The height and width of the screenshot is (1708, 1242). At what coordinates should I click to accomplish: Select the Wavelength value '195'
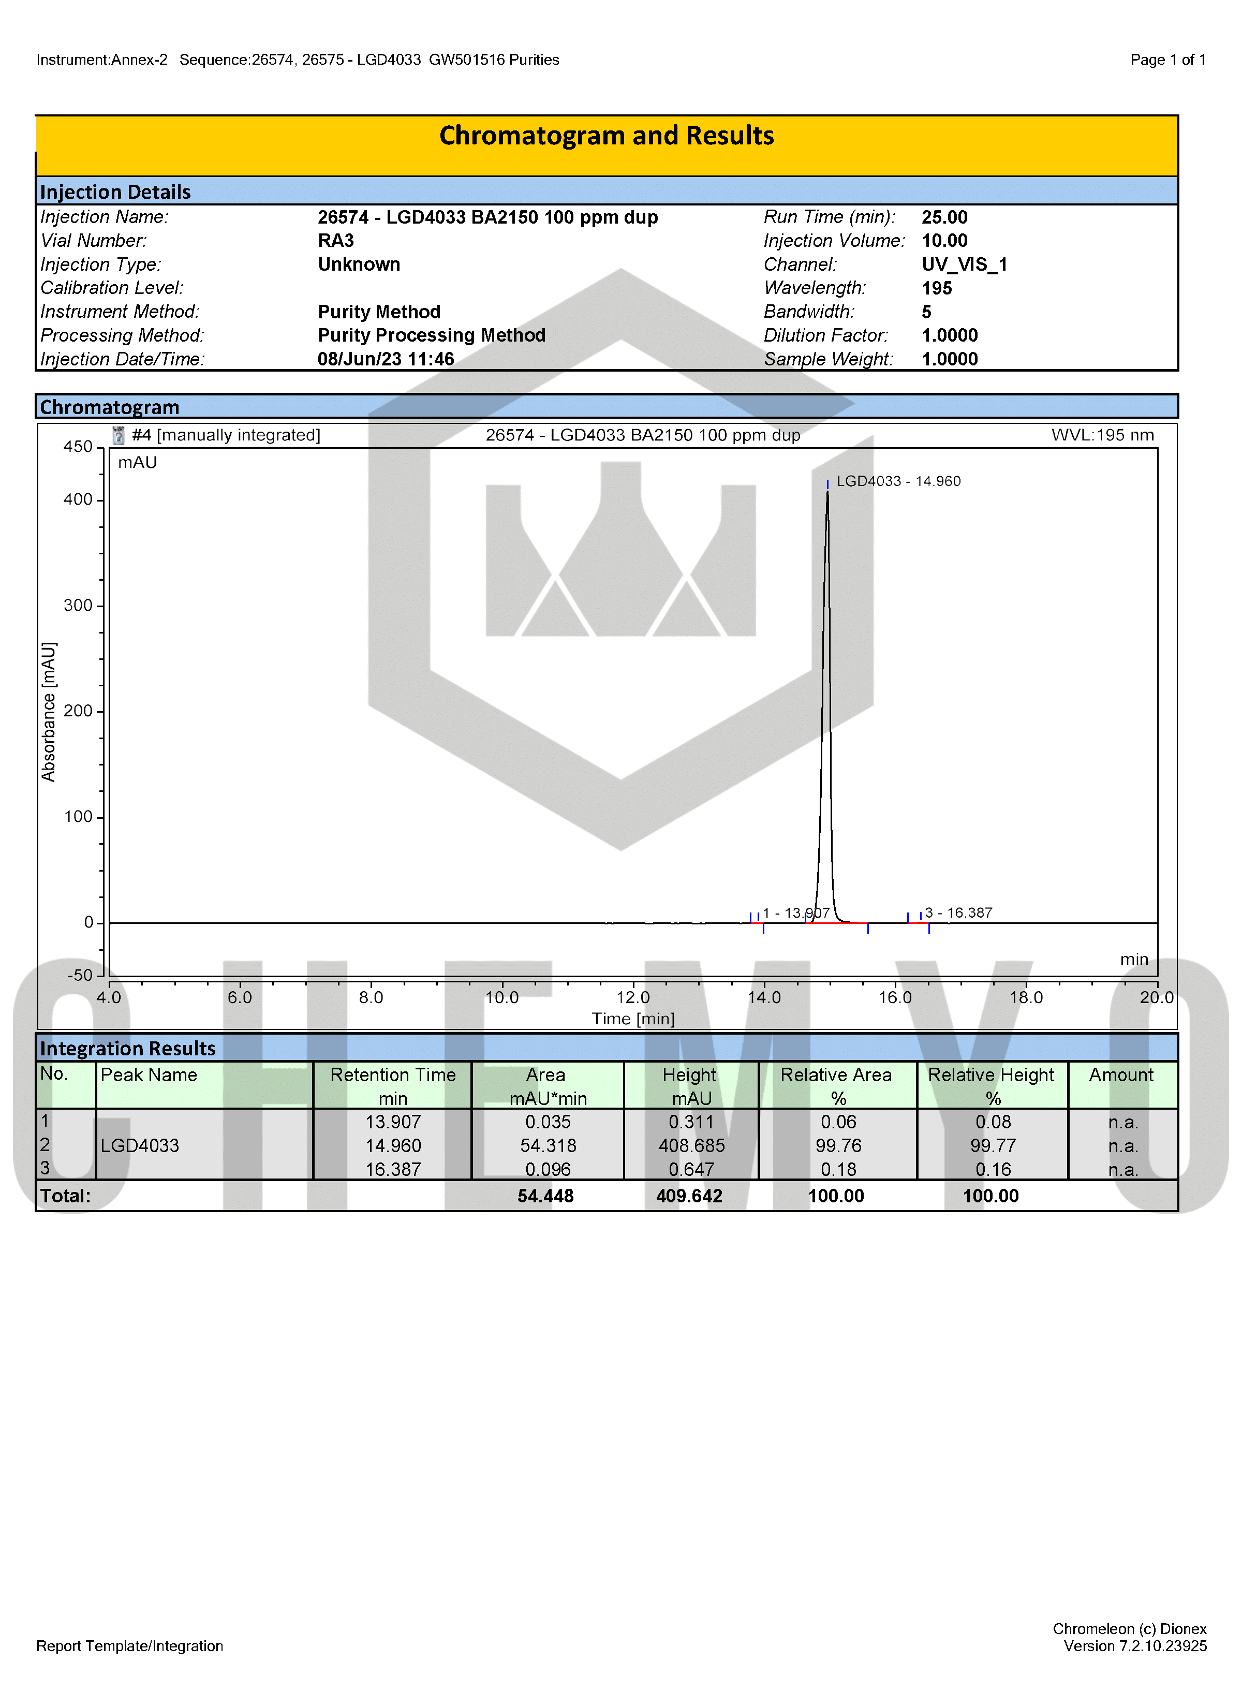coord(937,288)
